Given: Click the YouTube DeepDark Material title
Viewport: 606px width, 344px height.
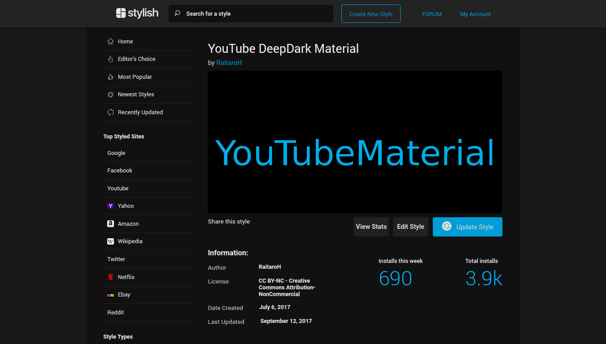Looking at the screenshot, I should [283, 48].
